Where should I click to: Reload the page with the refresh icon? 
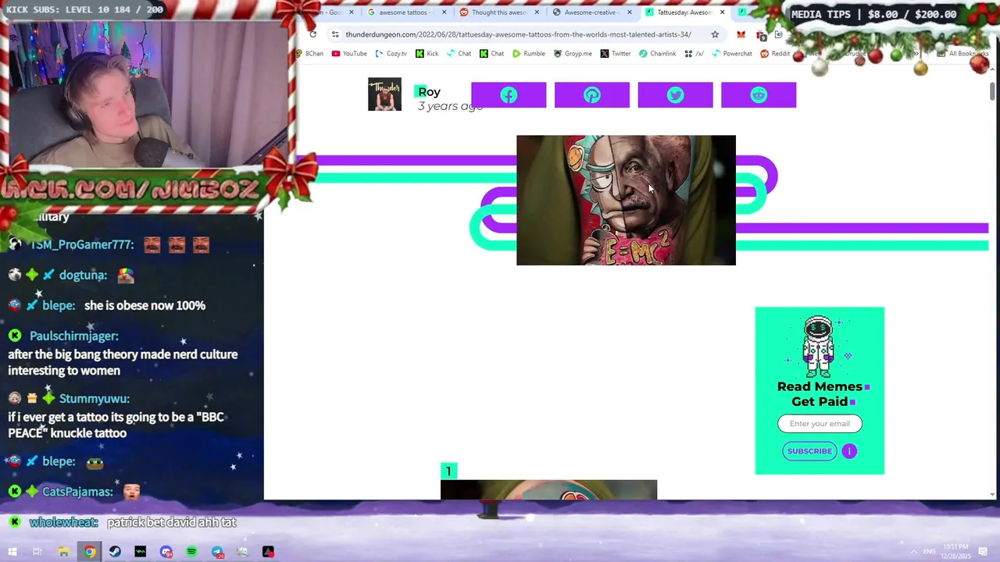(x=312, y=34)
